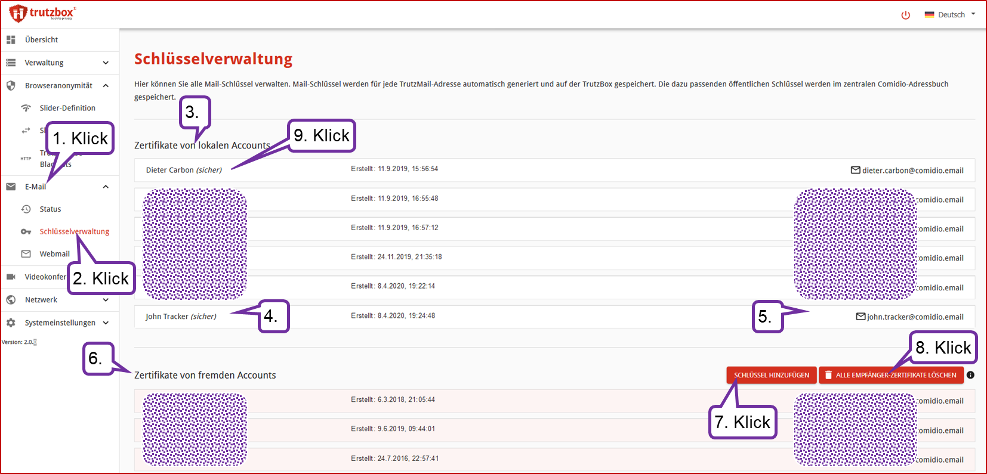Click the Videokonferenz camera icon
987x474 pixels.
tap(11, 277)
